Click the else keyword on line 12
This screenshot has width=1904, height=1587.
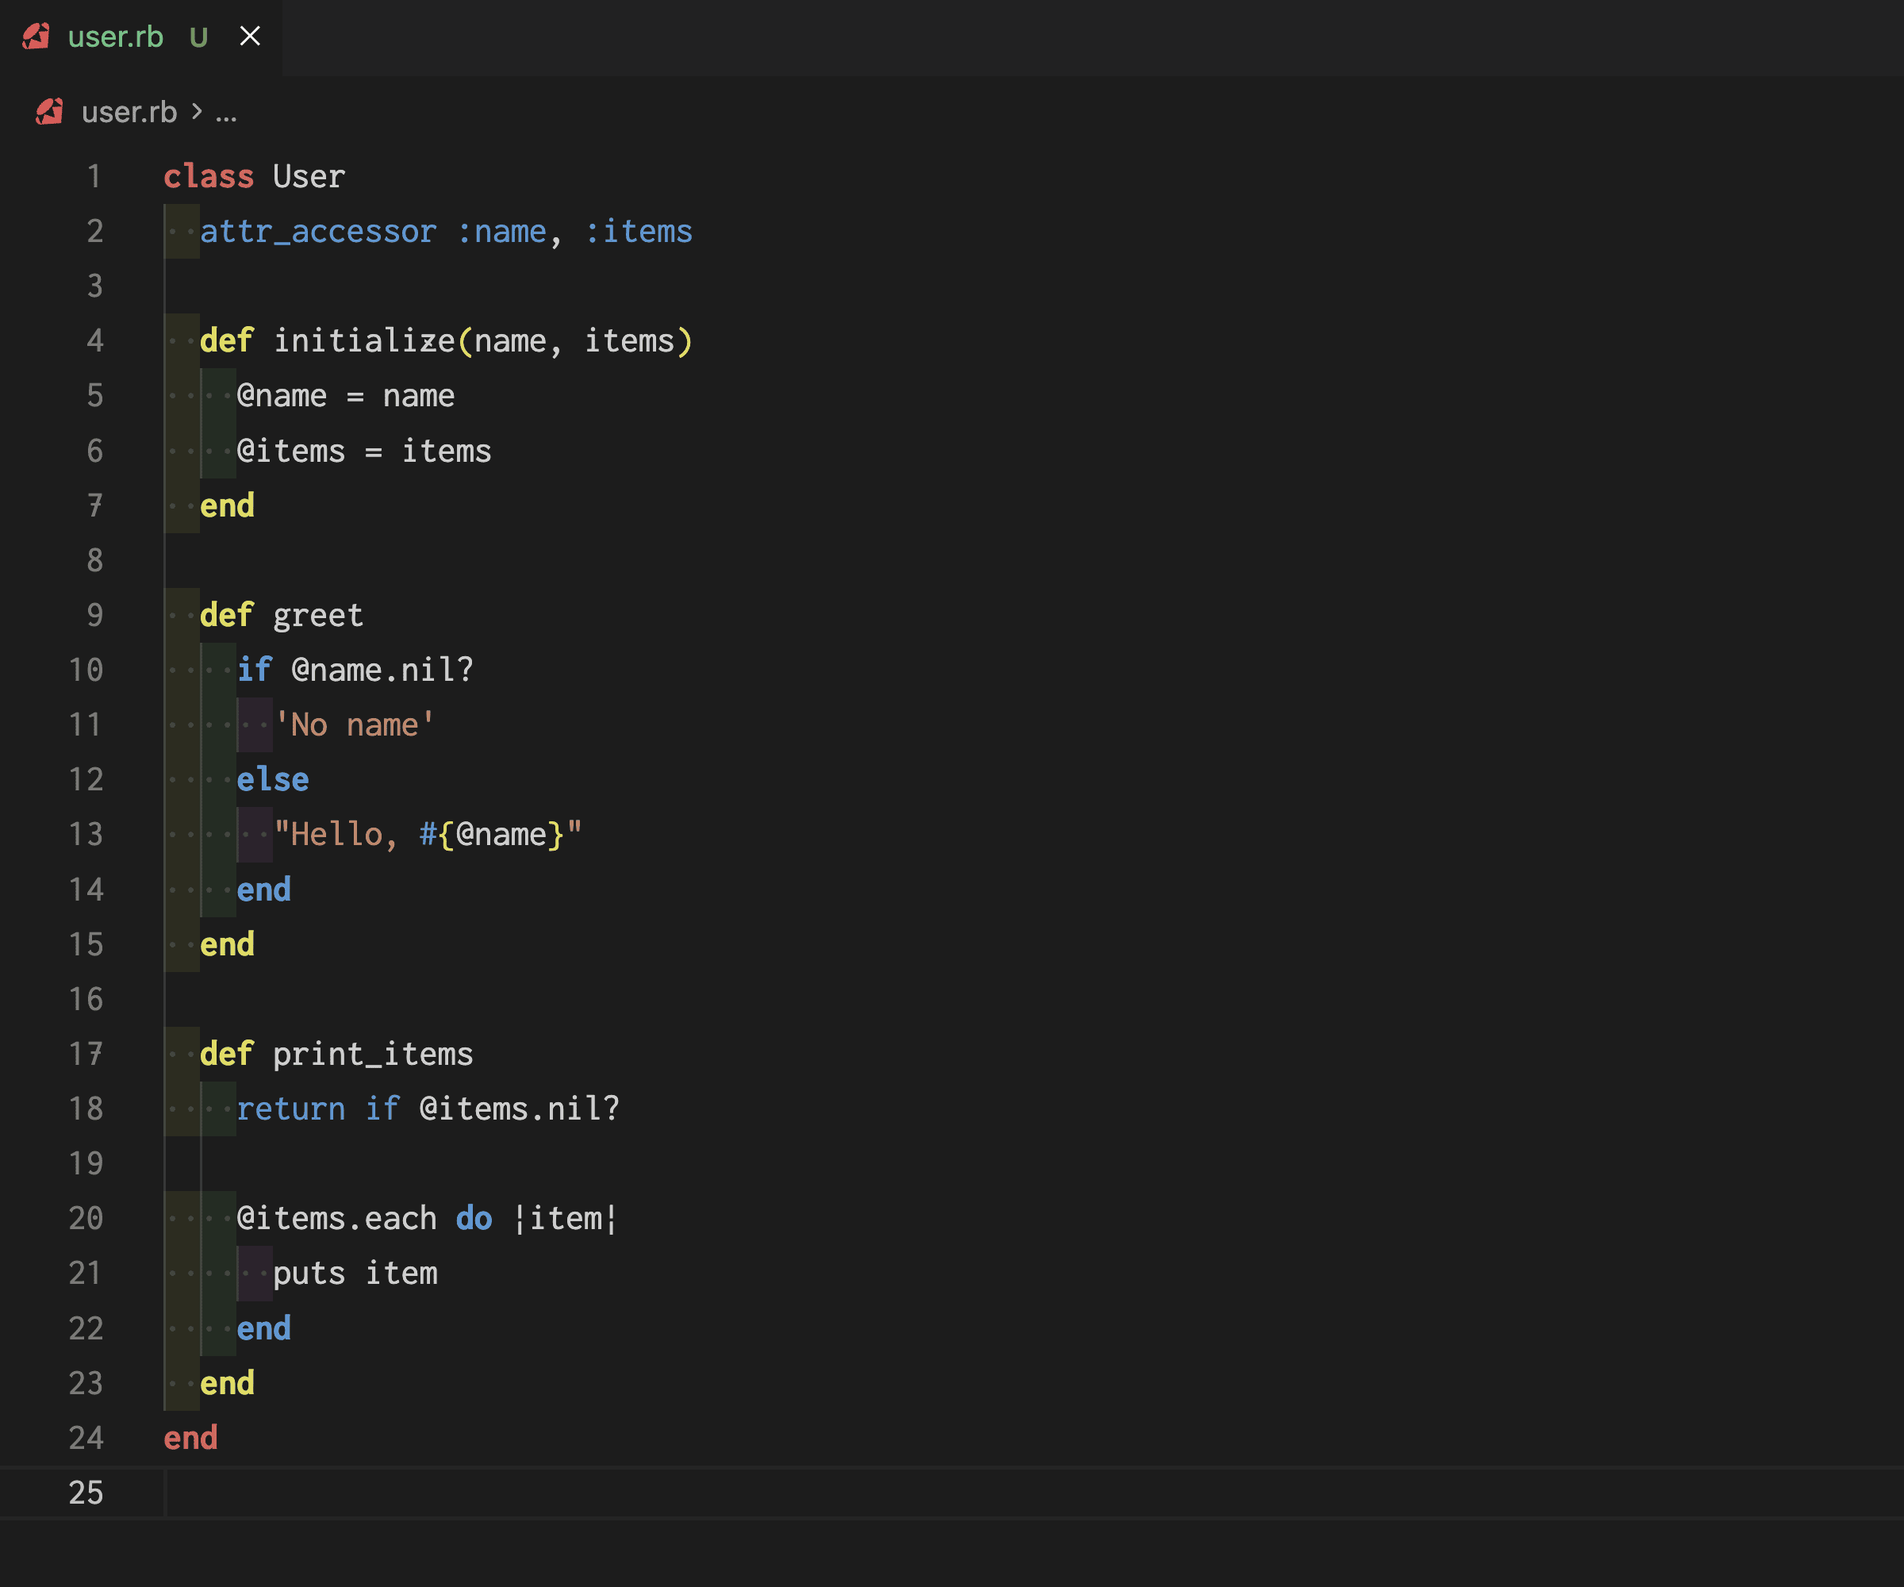[x=272, y=780]
